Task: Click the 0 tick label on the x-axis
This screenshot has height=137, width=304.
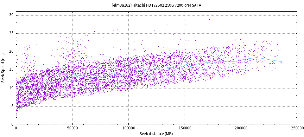Action: pos(16,128)
